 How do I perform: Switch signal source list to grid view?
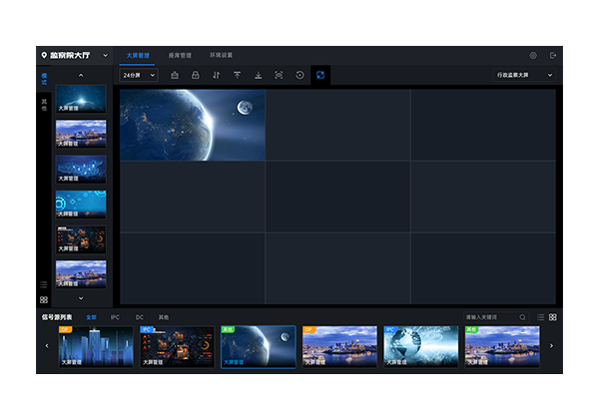tap(553, 317)
